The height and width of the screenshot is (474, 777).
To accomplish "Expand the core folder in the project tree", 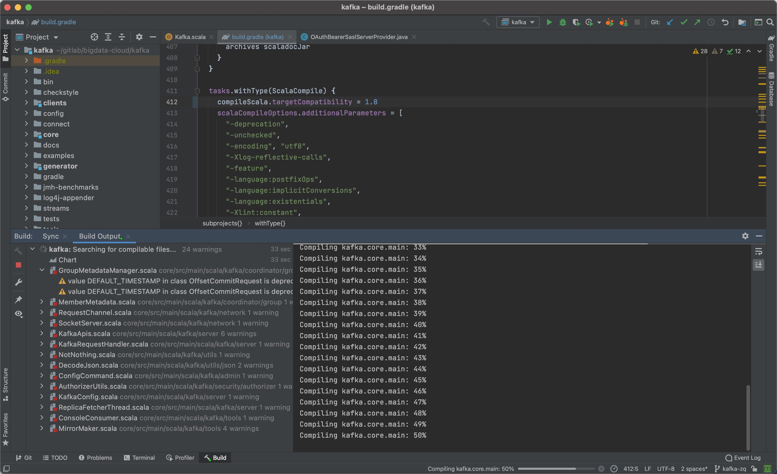I will pos(26,135).
